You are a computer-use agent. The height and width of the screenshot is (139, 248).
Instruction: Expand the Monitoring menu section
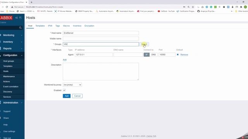(x=12, y=35)
